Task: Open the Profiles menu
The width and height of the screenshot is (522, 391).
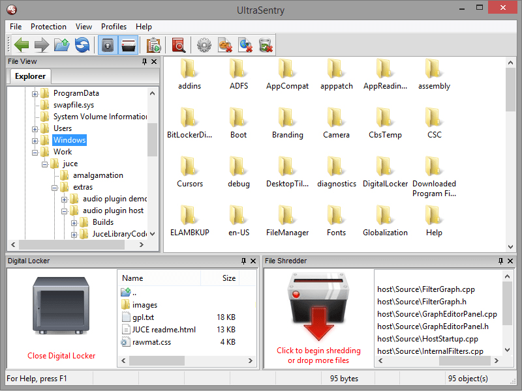Action: click(114, 27)
